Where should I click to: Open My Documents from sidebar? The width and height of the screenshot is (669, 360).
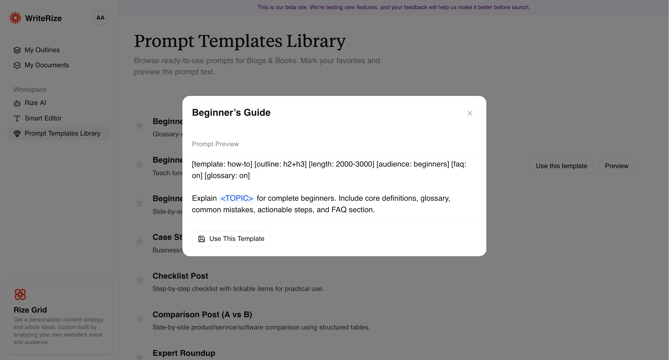[x=47, y=65]
